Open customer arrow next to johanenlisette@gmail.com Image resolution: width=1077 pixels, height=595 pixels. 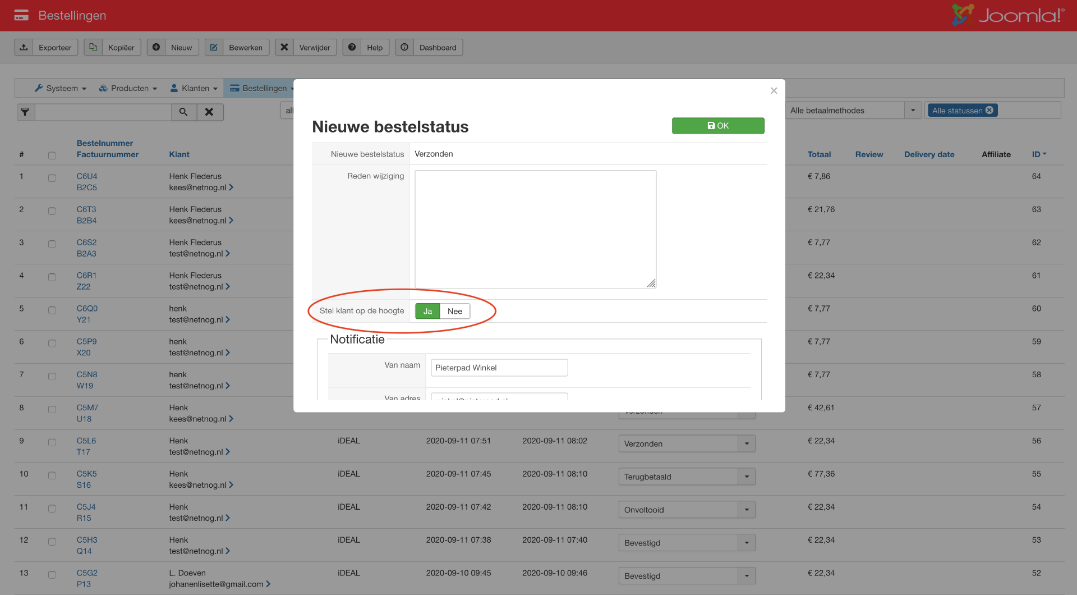[268, 584]
